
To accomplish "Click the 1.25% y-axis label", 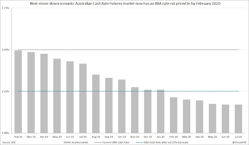I will click(5, 91).
